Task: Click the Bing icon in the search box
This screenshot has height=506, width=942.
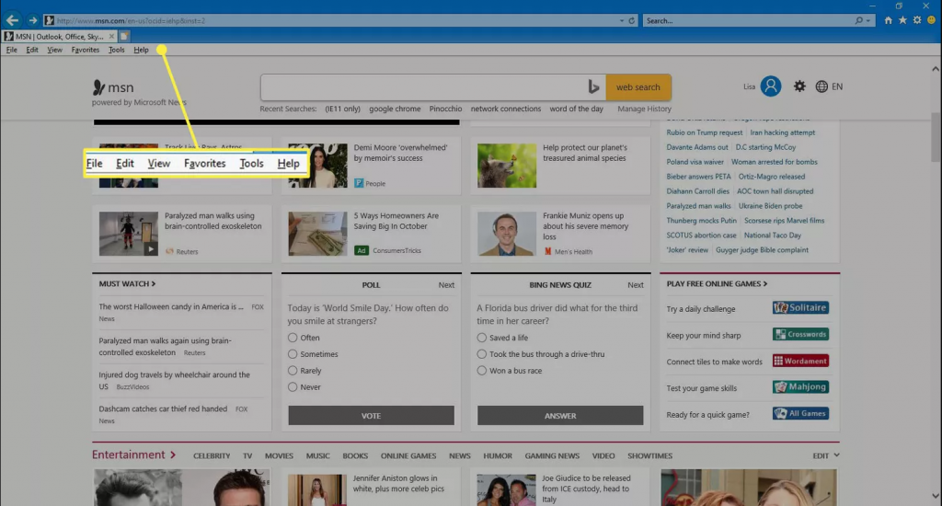Action: coord(593,87)
